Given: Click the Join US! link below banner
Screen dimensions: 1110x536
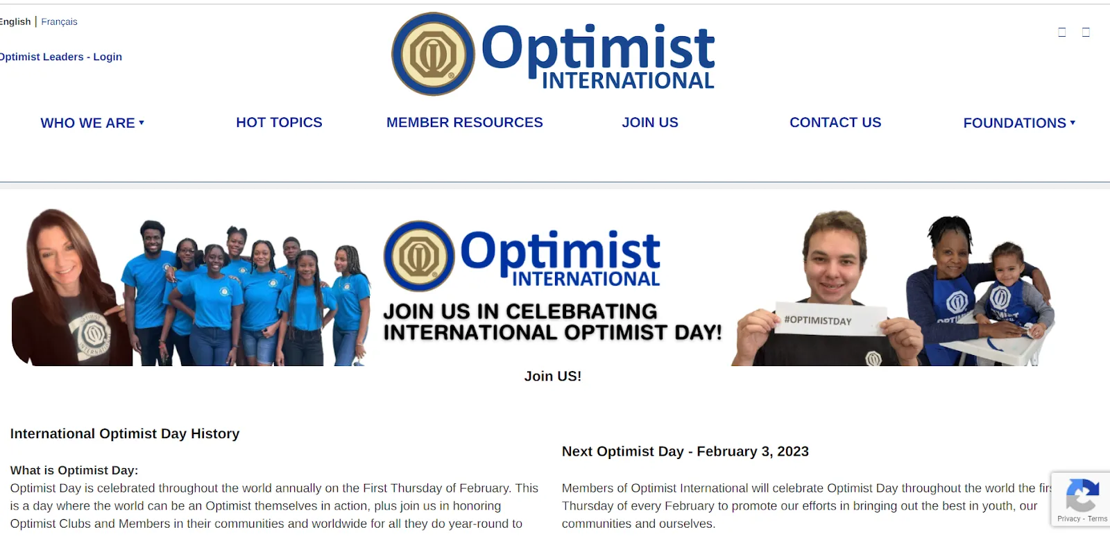Looking at the screenshot, I should coord(553,376).
